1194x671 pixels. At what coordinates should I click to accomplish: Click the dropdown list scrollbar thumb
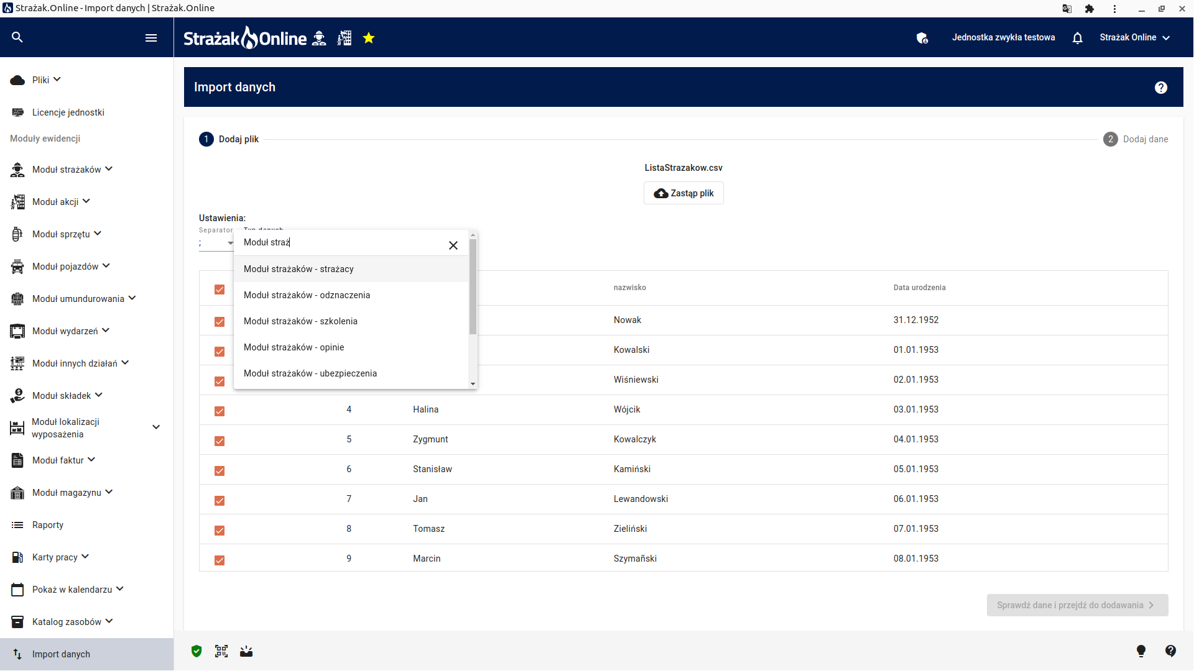(x=473, y=287)
